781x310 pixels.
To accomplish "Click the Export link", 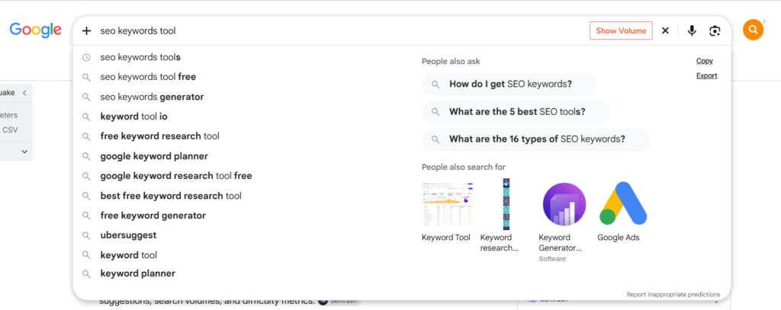I will 707,75.
